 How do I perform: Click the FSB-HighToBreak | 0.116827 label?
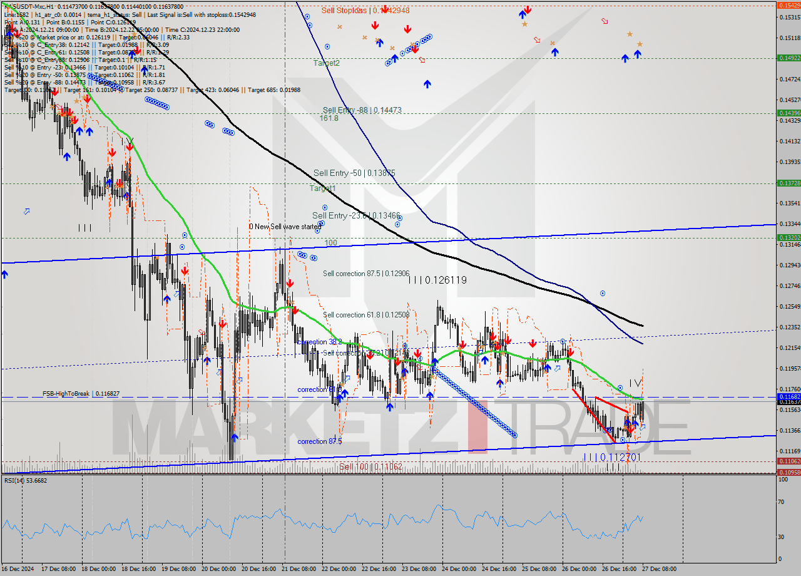point(81,394)
